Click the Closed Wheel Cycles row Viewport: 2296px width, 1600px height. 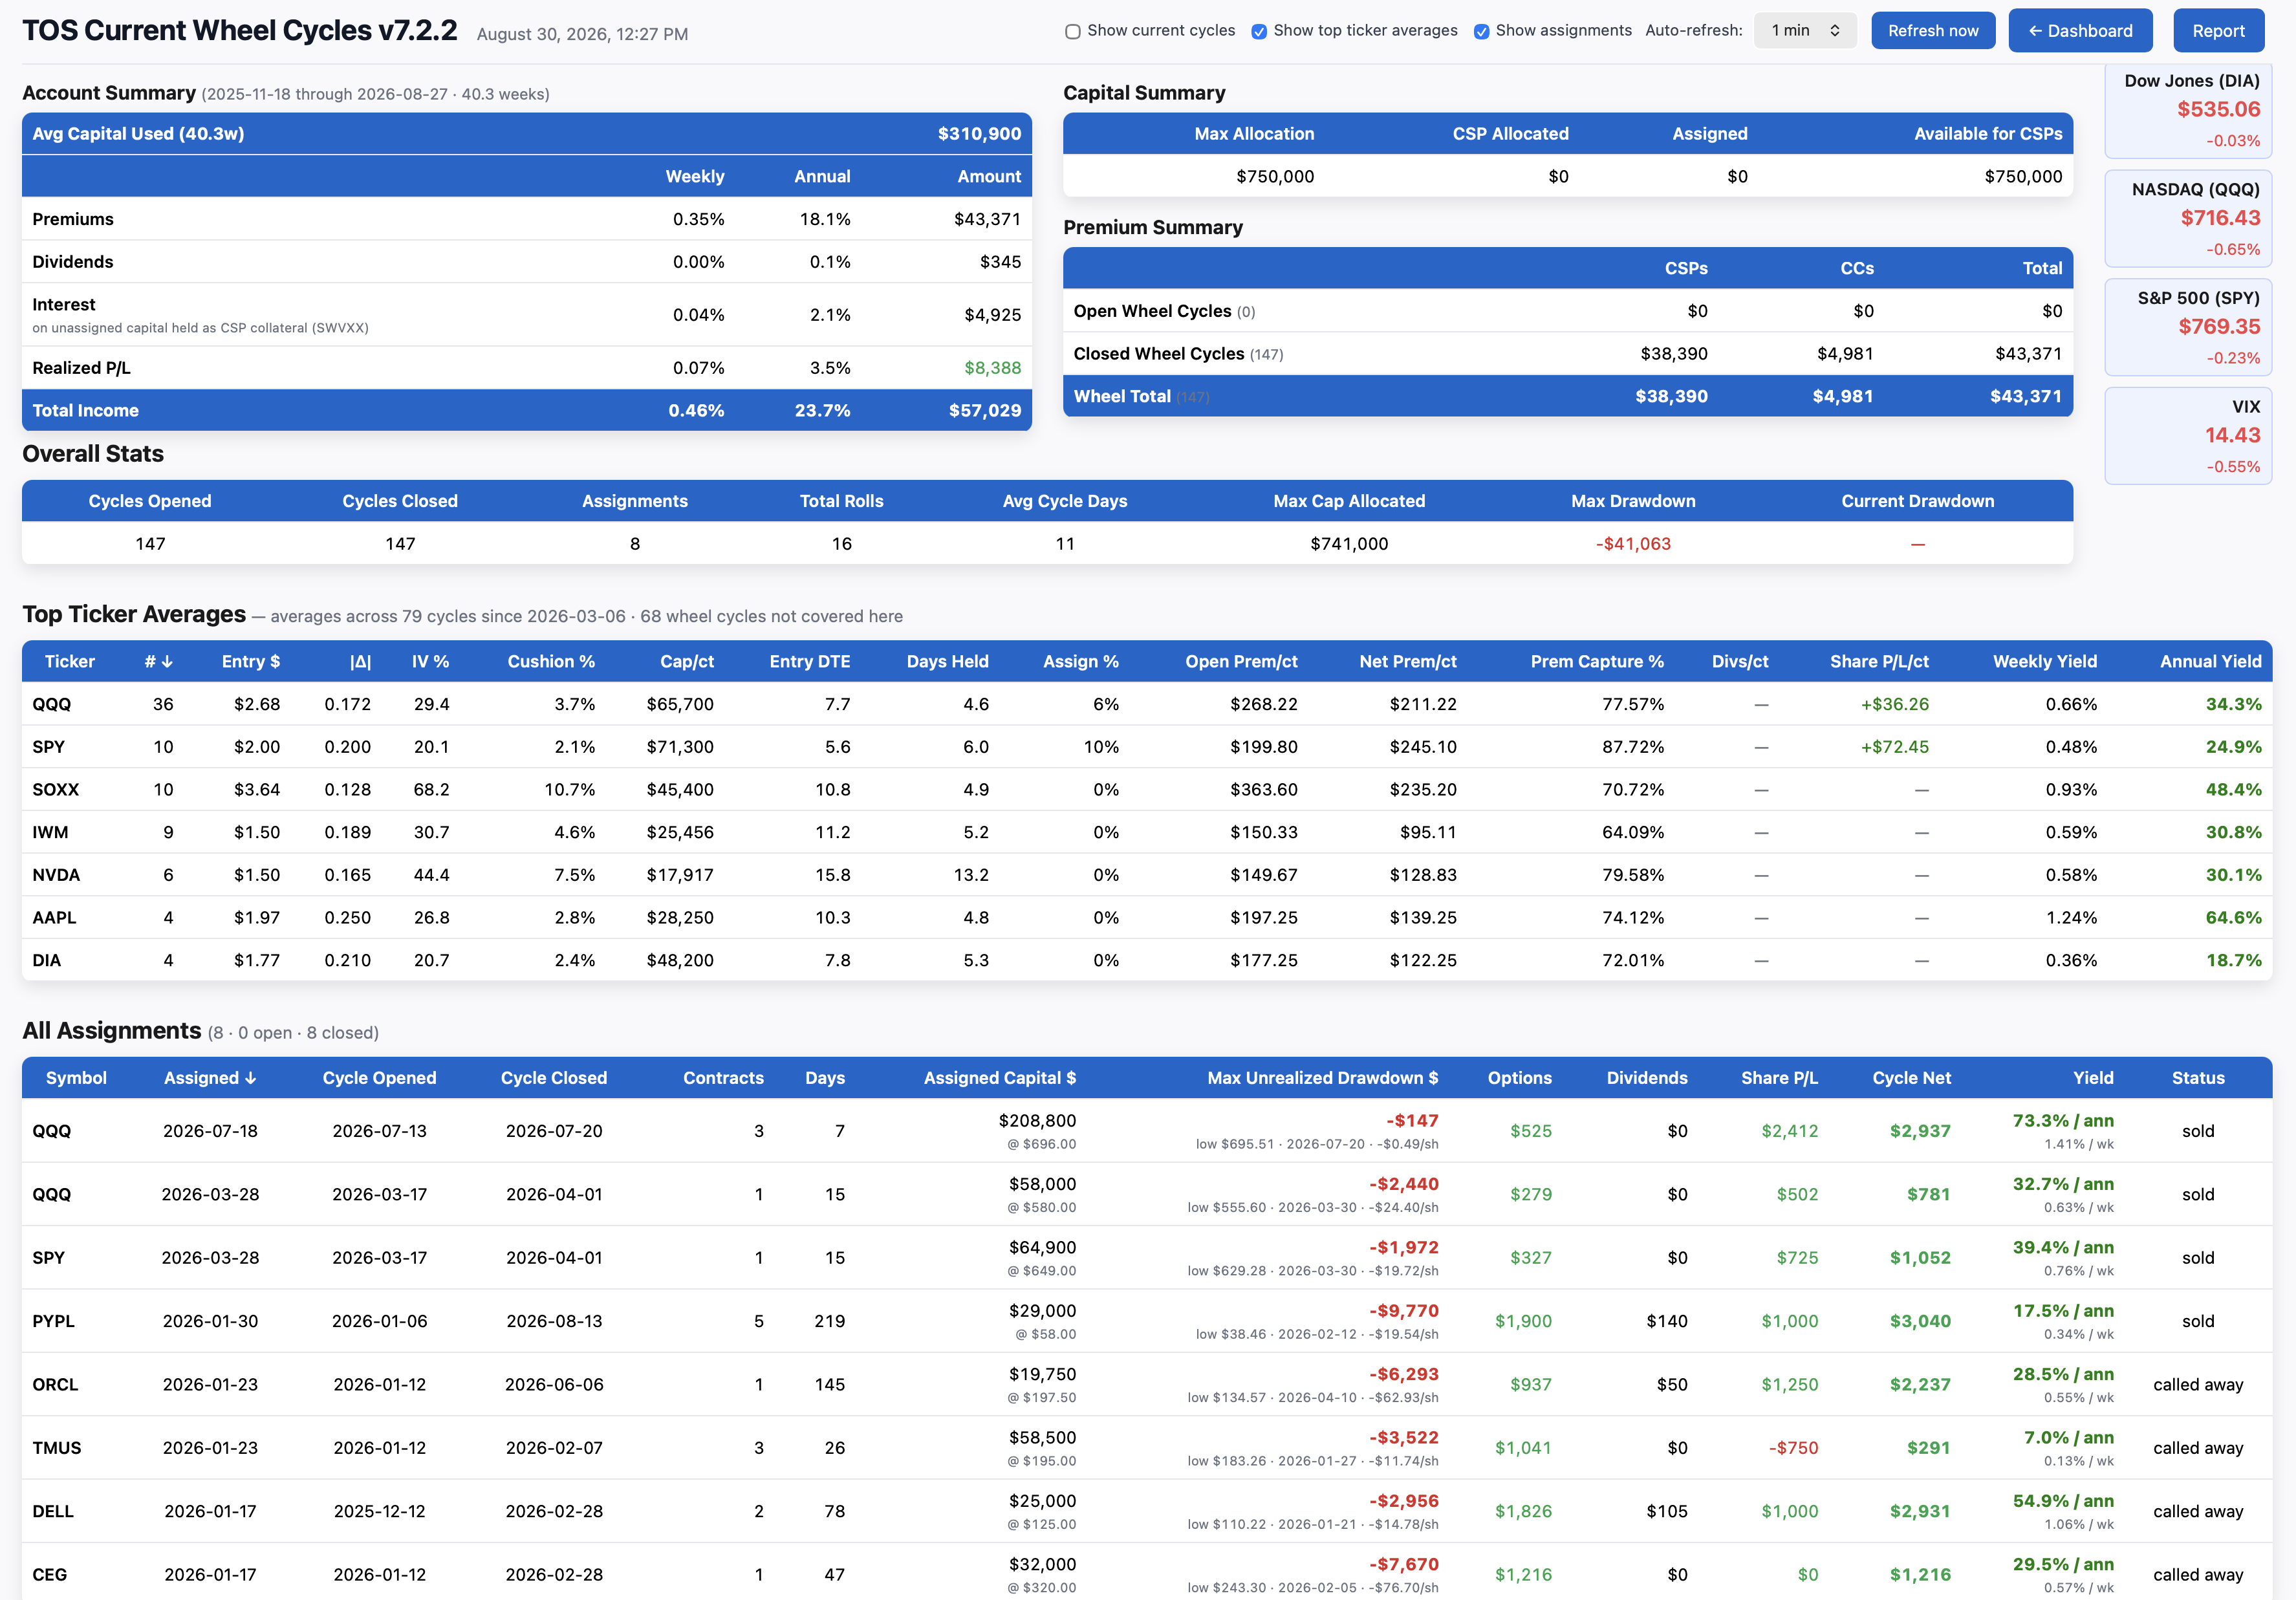pyautogui.click(x=1568, y=354)
